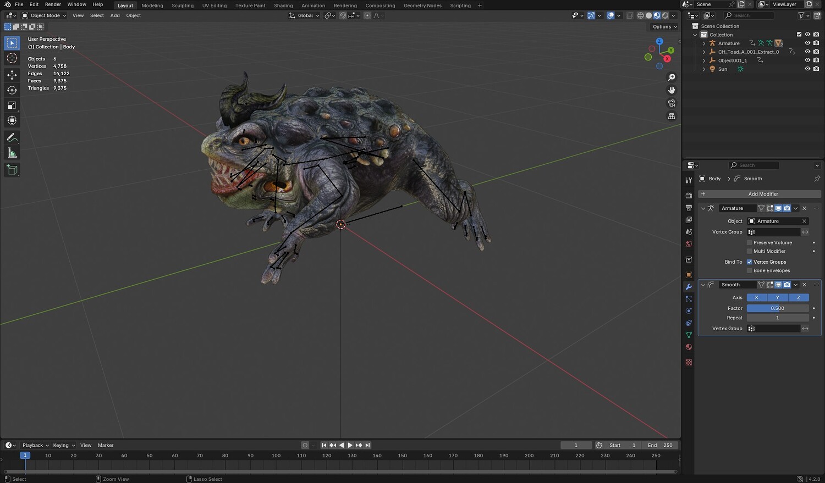Enable Preserve Volume checkbox
The width and height of the screenshot is (825, 483).
(749, 242)
